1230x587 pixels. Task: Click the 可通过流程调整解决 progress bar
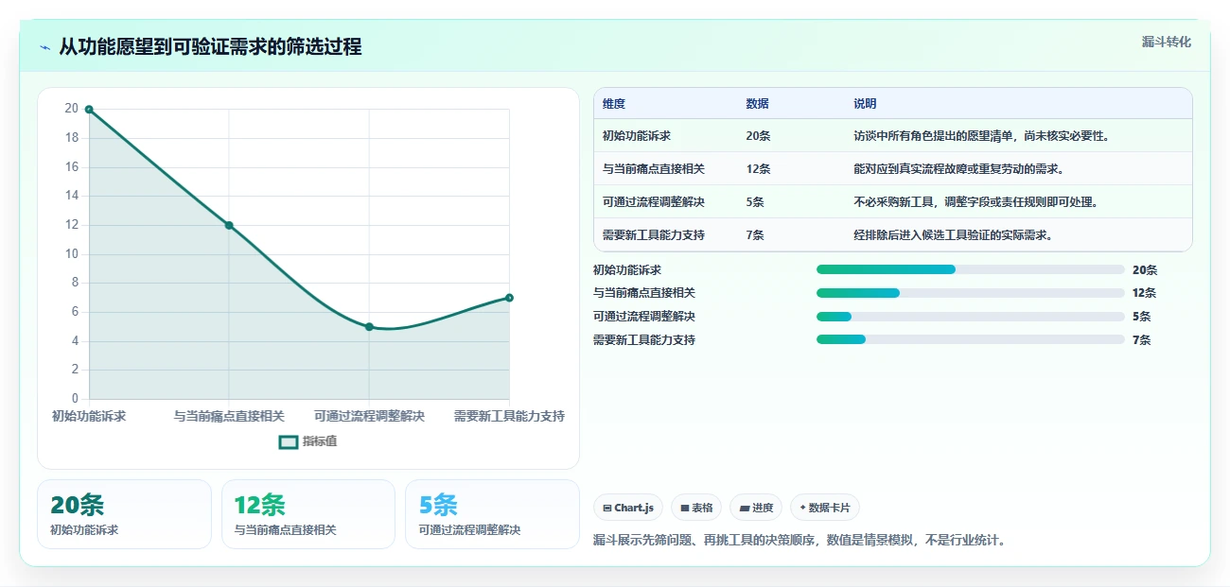(971, 317)
